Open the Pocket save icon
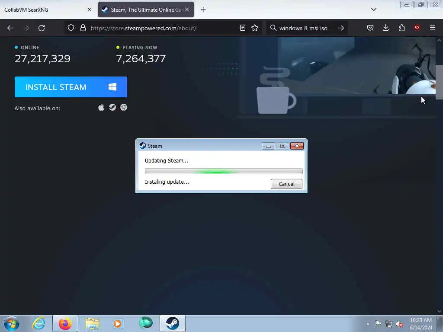 pyautogui.click(x=370, y=28)
